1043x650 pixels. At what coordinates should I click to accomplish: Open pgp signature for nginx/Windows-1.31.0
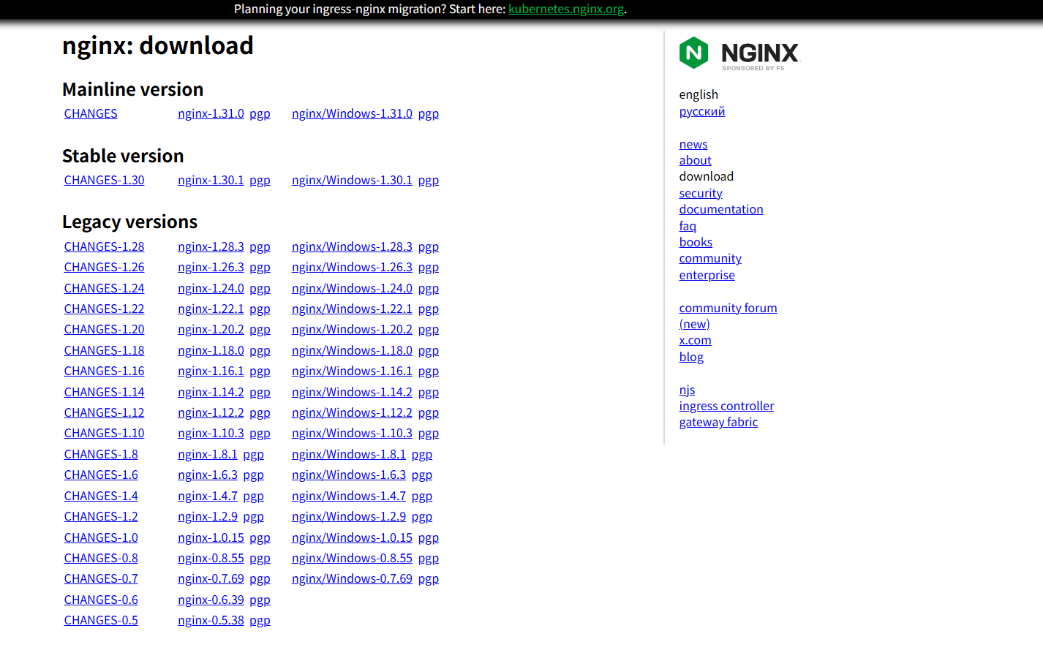tap(429, 113)
